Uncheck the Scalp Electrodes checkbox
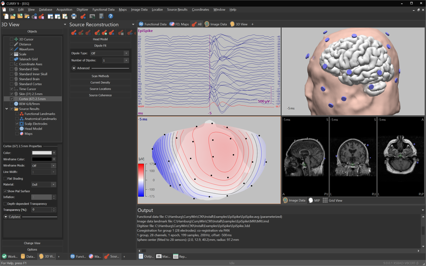The height and width of the screenshot is (266, 426). tap(17, 124)
